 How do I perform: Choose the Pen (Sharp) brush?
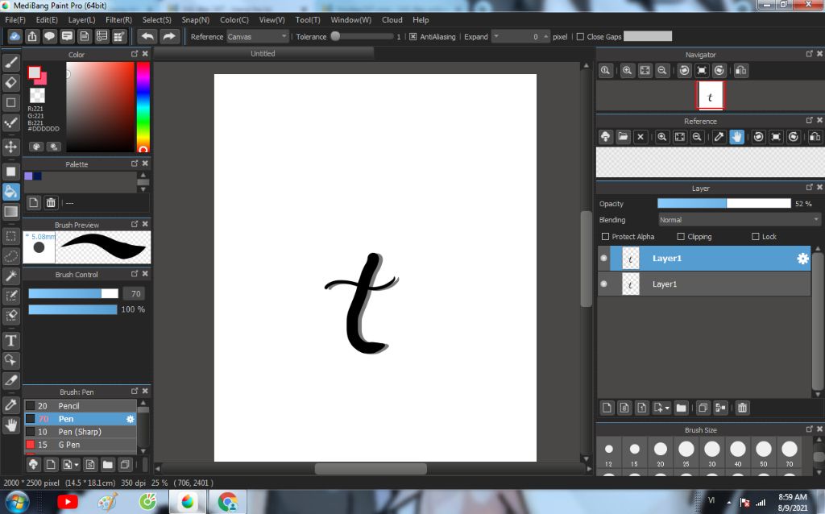point(81,432)
